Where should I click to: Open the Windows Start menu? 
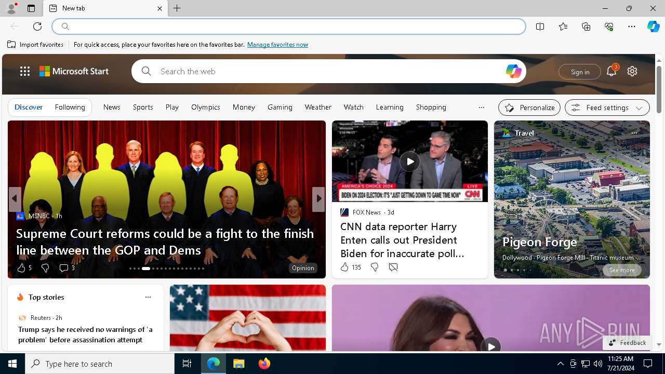12,364
